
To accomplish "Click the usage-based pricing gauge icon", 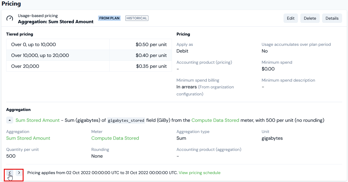I will [9, 18].
